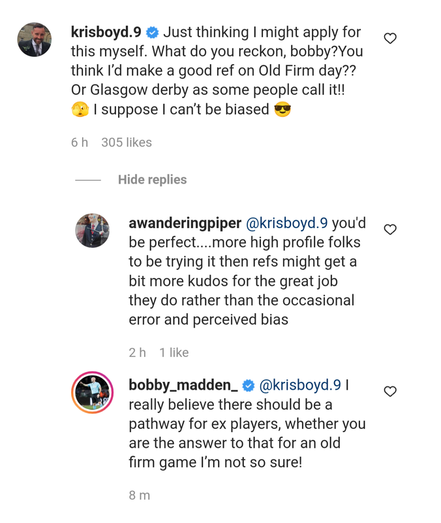Click the 6 h timestamp

(79, 143)
